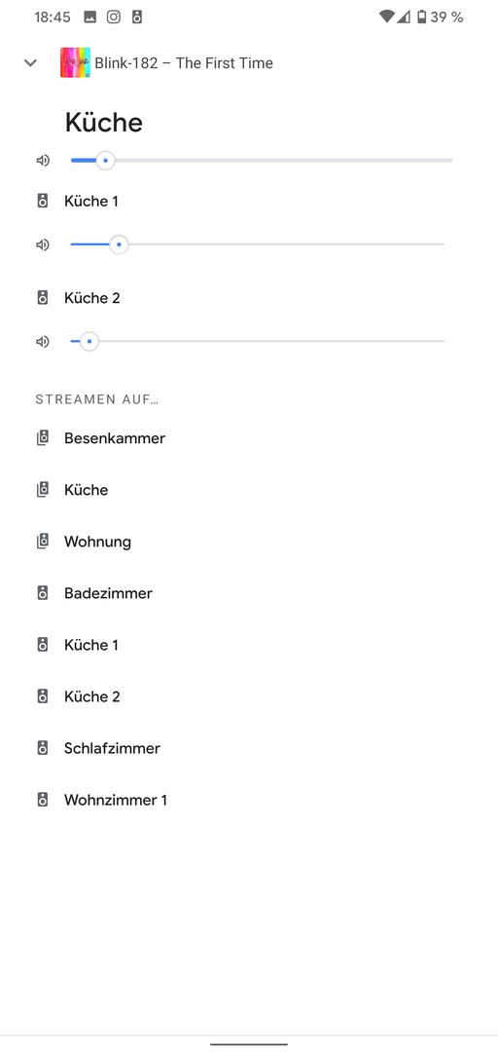Tap the speaker device icon beside Küche 1
Viewport: 498px width, 1052px height.
tap(42, 201)
